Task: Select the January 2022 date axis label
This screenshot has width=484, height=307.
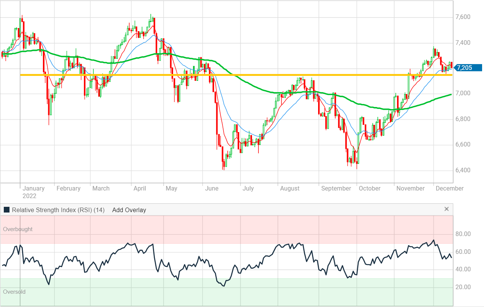Action: [33, 192]
